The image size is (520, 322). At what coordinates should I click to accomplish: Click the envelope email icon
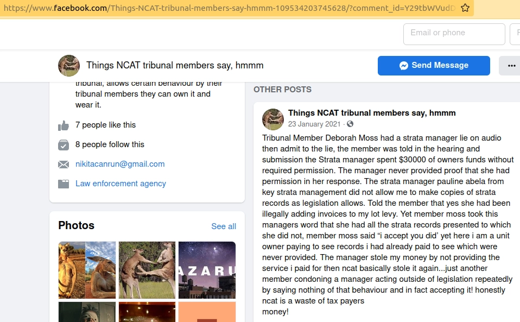pyautogui.click(x=64, y=165)
